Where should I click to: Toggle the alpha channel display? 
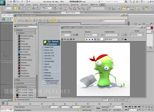(x=95, y=39)
